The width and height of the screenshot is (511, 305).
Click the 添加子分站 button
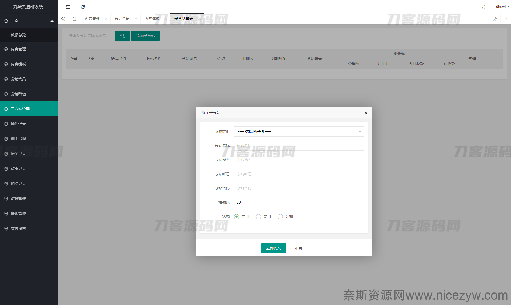pyautogui.click(x=146, y=36)
